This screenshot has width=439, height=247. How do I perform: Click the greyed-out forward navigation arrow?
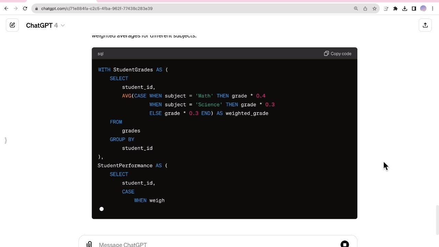(x=15, y=9)
